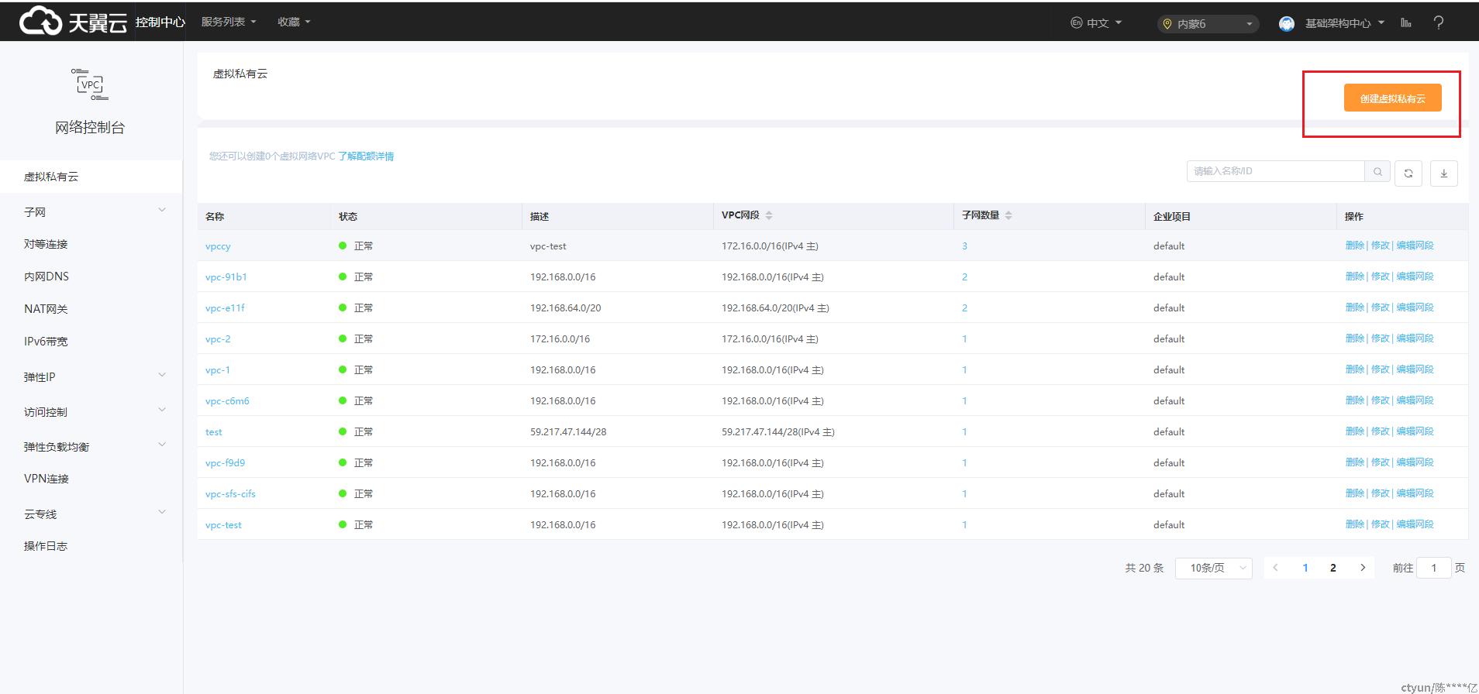This screenshot has height=694, width=1479.
Task: Open the 服务列表 menu
Action: point(228,22)
